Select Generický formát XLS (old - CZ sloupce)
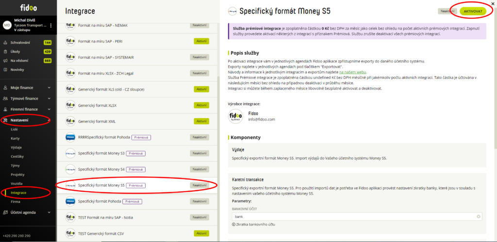The height and width of the screenshot is (242, 497). tap(137, 90)
